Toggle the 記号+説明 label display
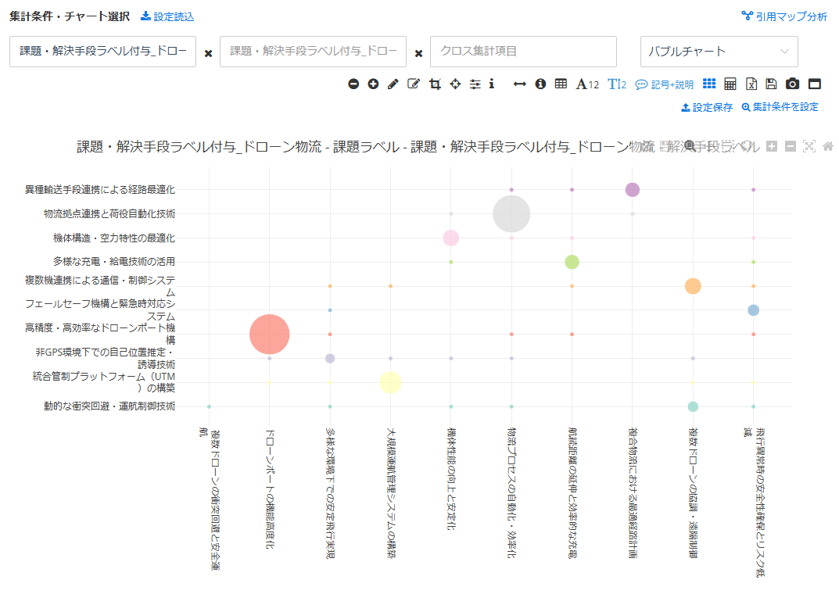Image resolution: width=839 pixels, height=594 pixels. coord(664,84)
